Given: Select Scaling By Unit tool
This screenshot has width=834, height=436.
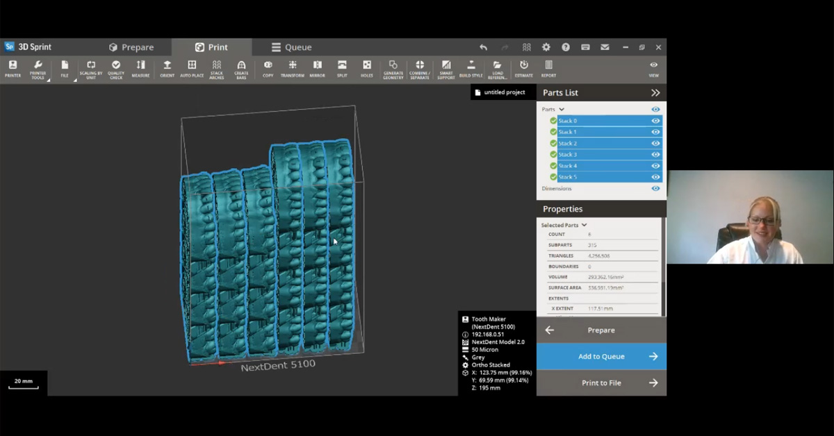Looking at the screenshot, I should coord(91,69).
